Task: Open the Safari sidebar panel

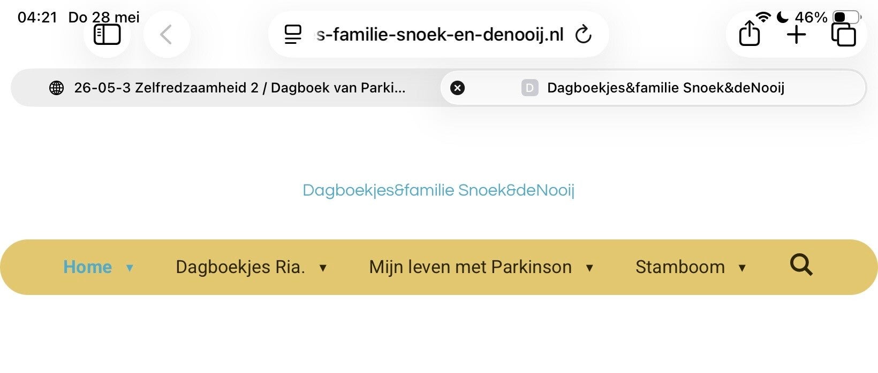Action: (107, 35)
